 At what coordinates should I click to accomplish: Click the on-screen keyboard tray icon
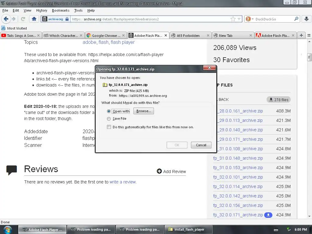click(276, 230)
